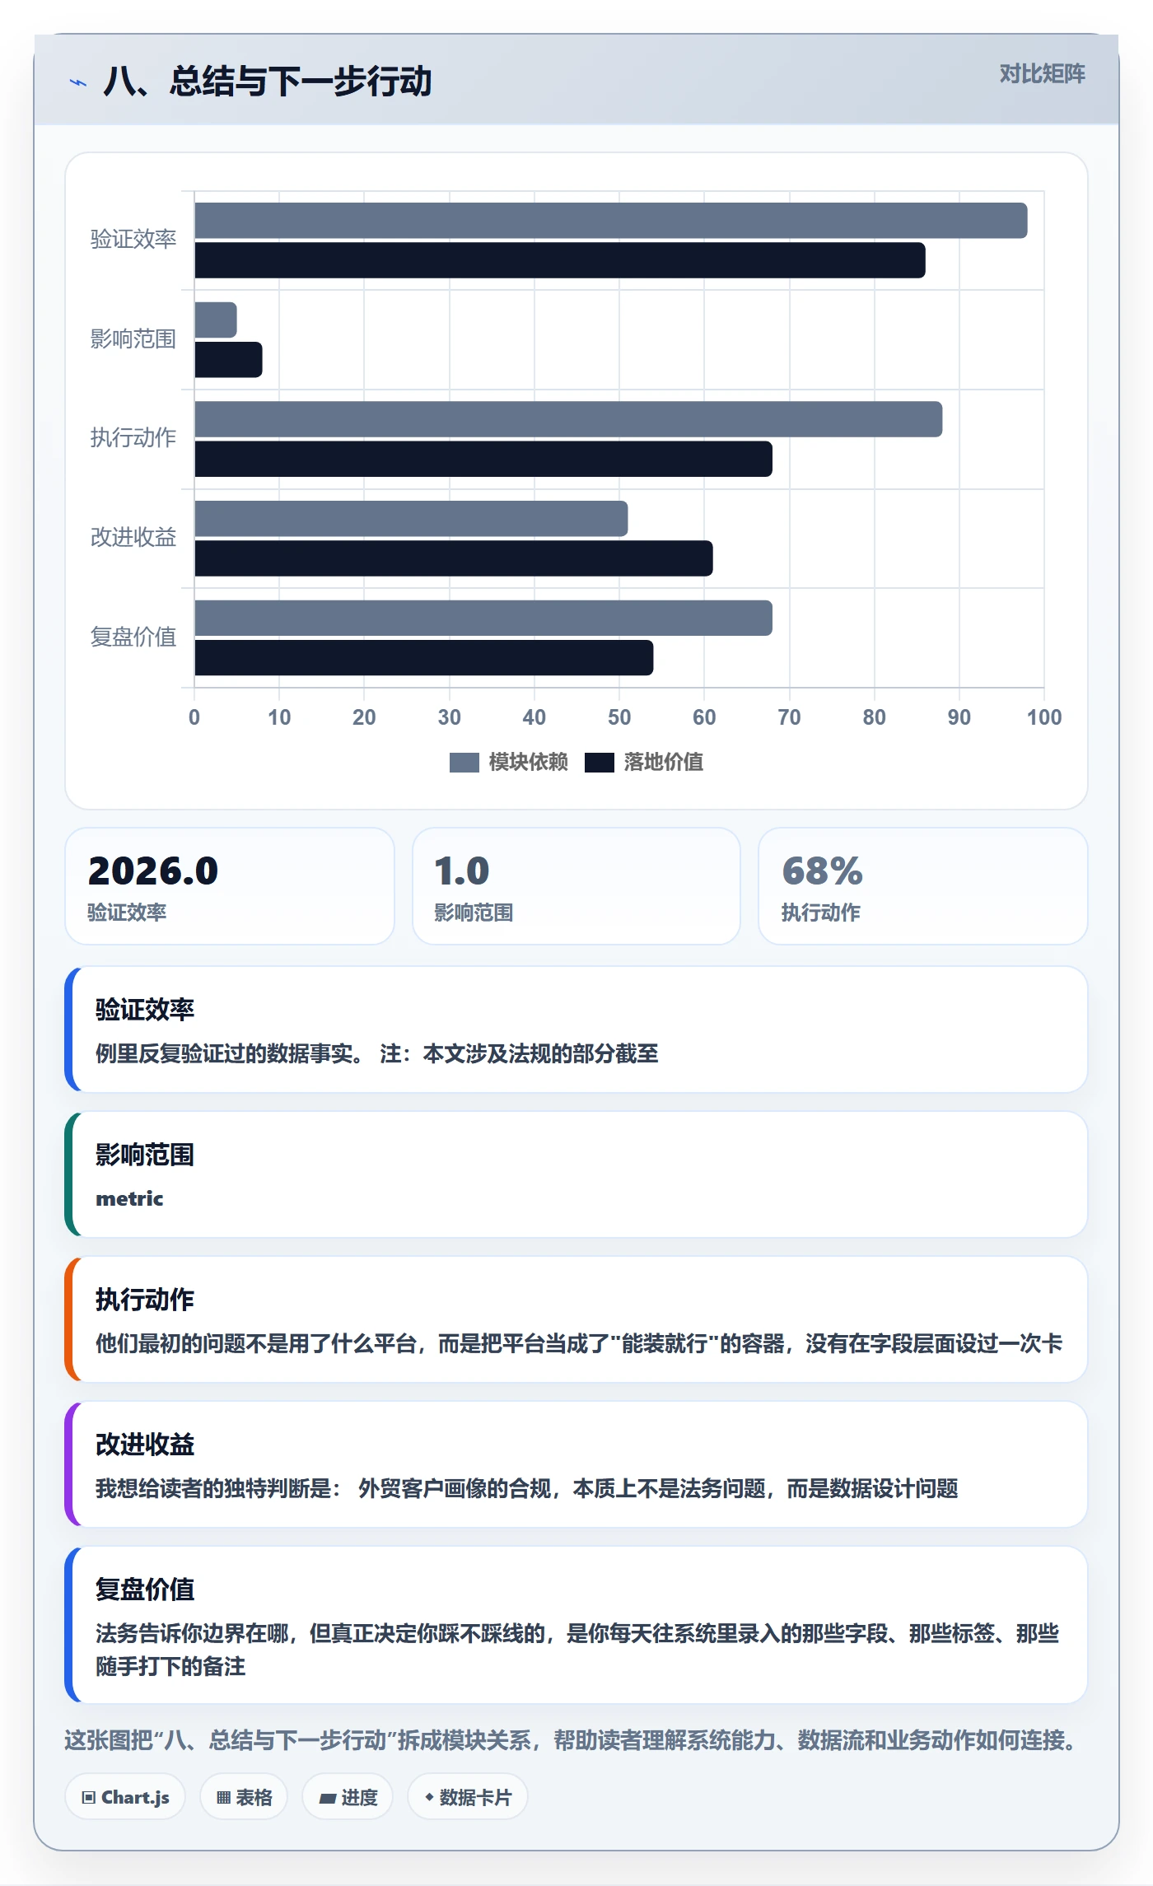Click the dark 落地价值 bar for 执行动作

(x=483, y=459)
